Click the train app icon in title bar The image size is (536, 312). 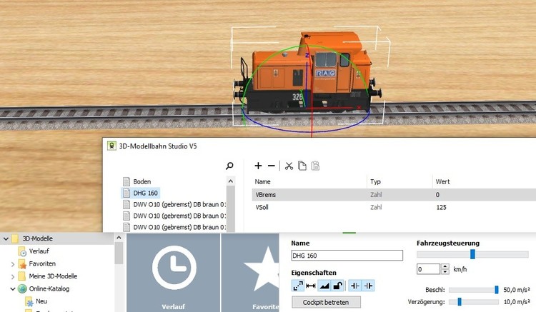click(x=111, y=146)
